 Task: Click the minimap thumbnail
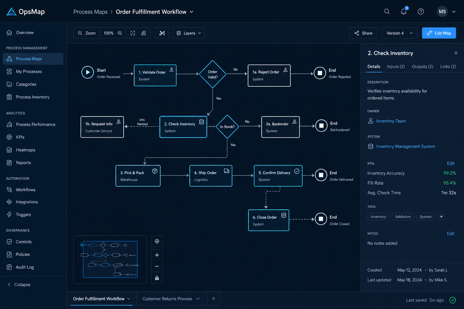pyautogui.click(x=110, y=260)
